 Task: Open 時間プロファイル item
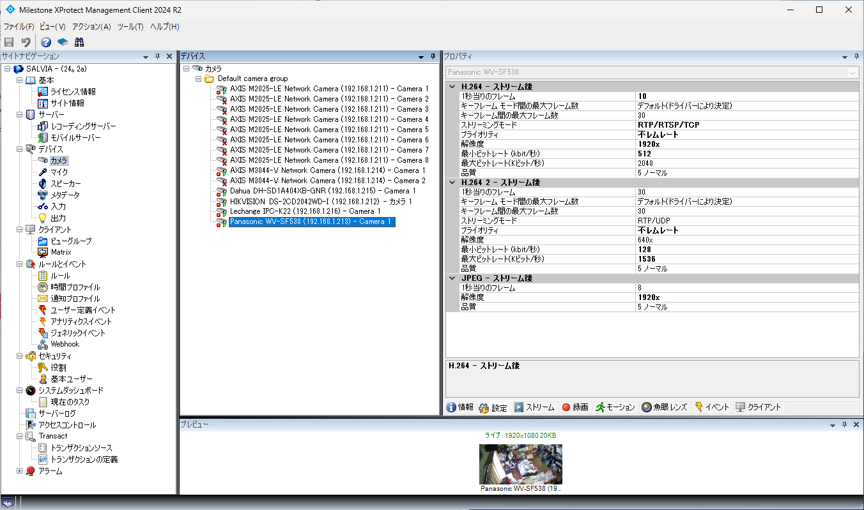pos(75,287)
